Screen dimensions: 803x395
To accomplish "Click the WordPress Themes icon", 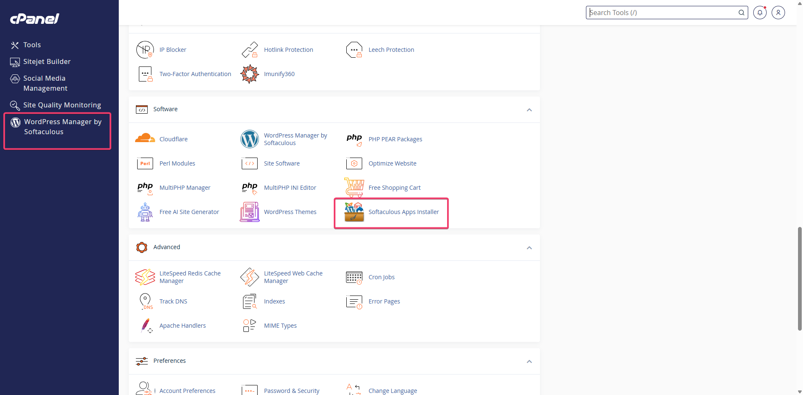I will tap(250, 212).
